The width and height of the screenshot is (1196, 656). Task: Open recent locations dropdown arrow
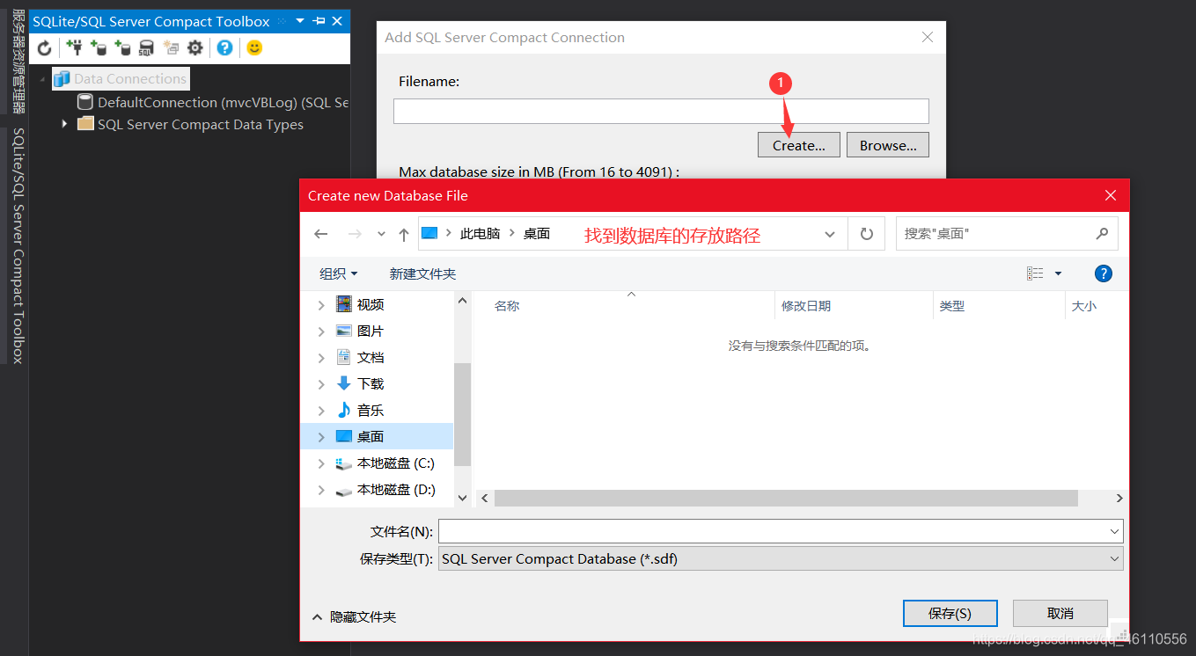[381, 234]
